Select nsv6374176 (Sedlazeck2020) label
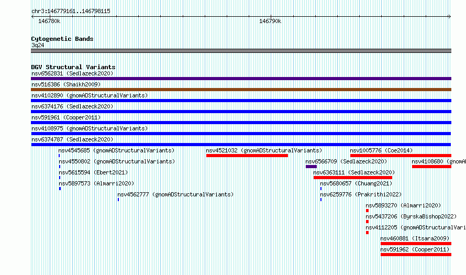The height and width of the screenshot is (275, 466). click(x=72, y=106)
